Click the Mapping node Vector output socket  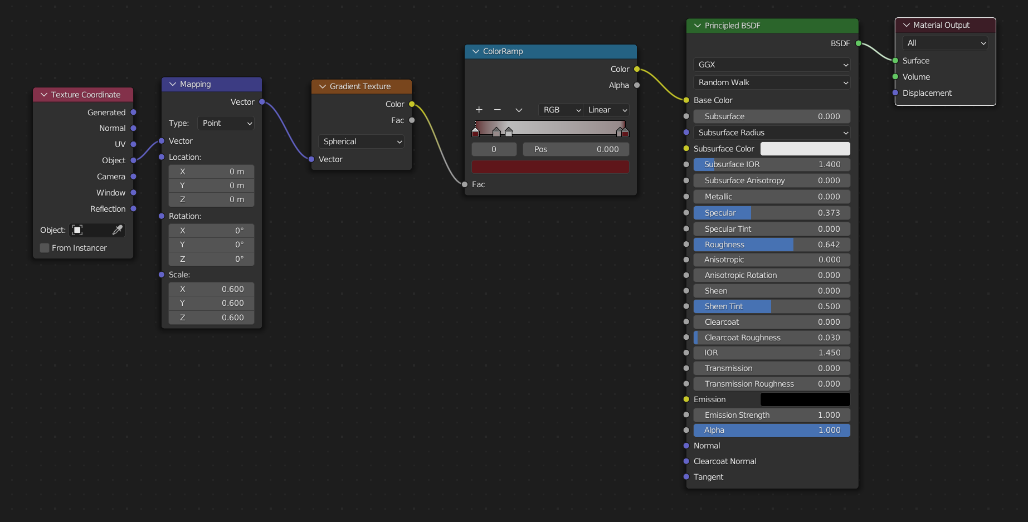262,102
